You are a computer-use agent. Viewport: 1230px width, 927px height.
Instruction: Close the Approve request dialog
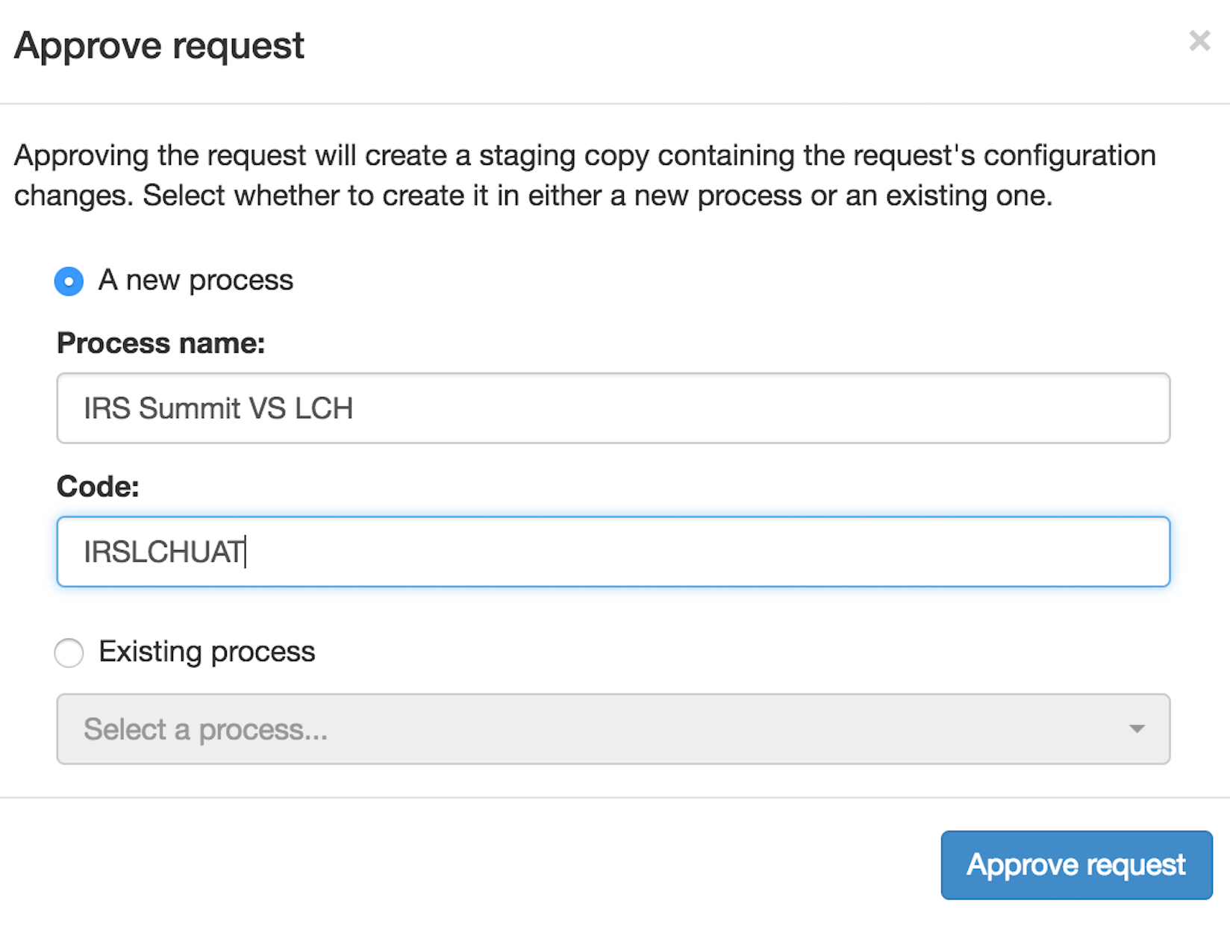pyautogui.click(x=1199, y=40)
